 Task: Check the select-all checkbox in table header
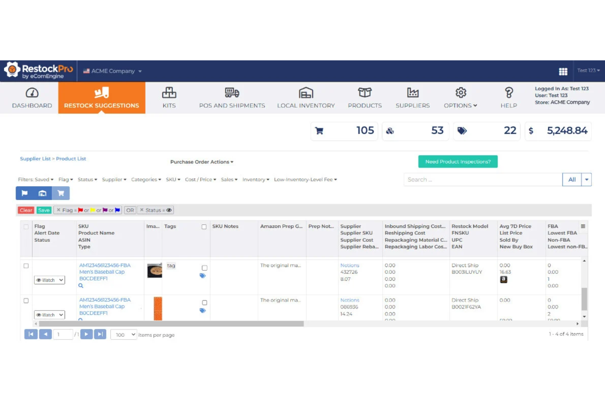(x=26, y=226)
